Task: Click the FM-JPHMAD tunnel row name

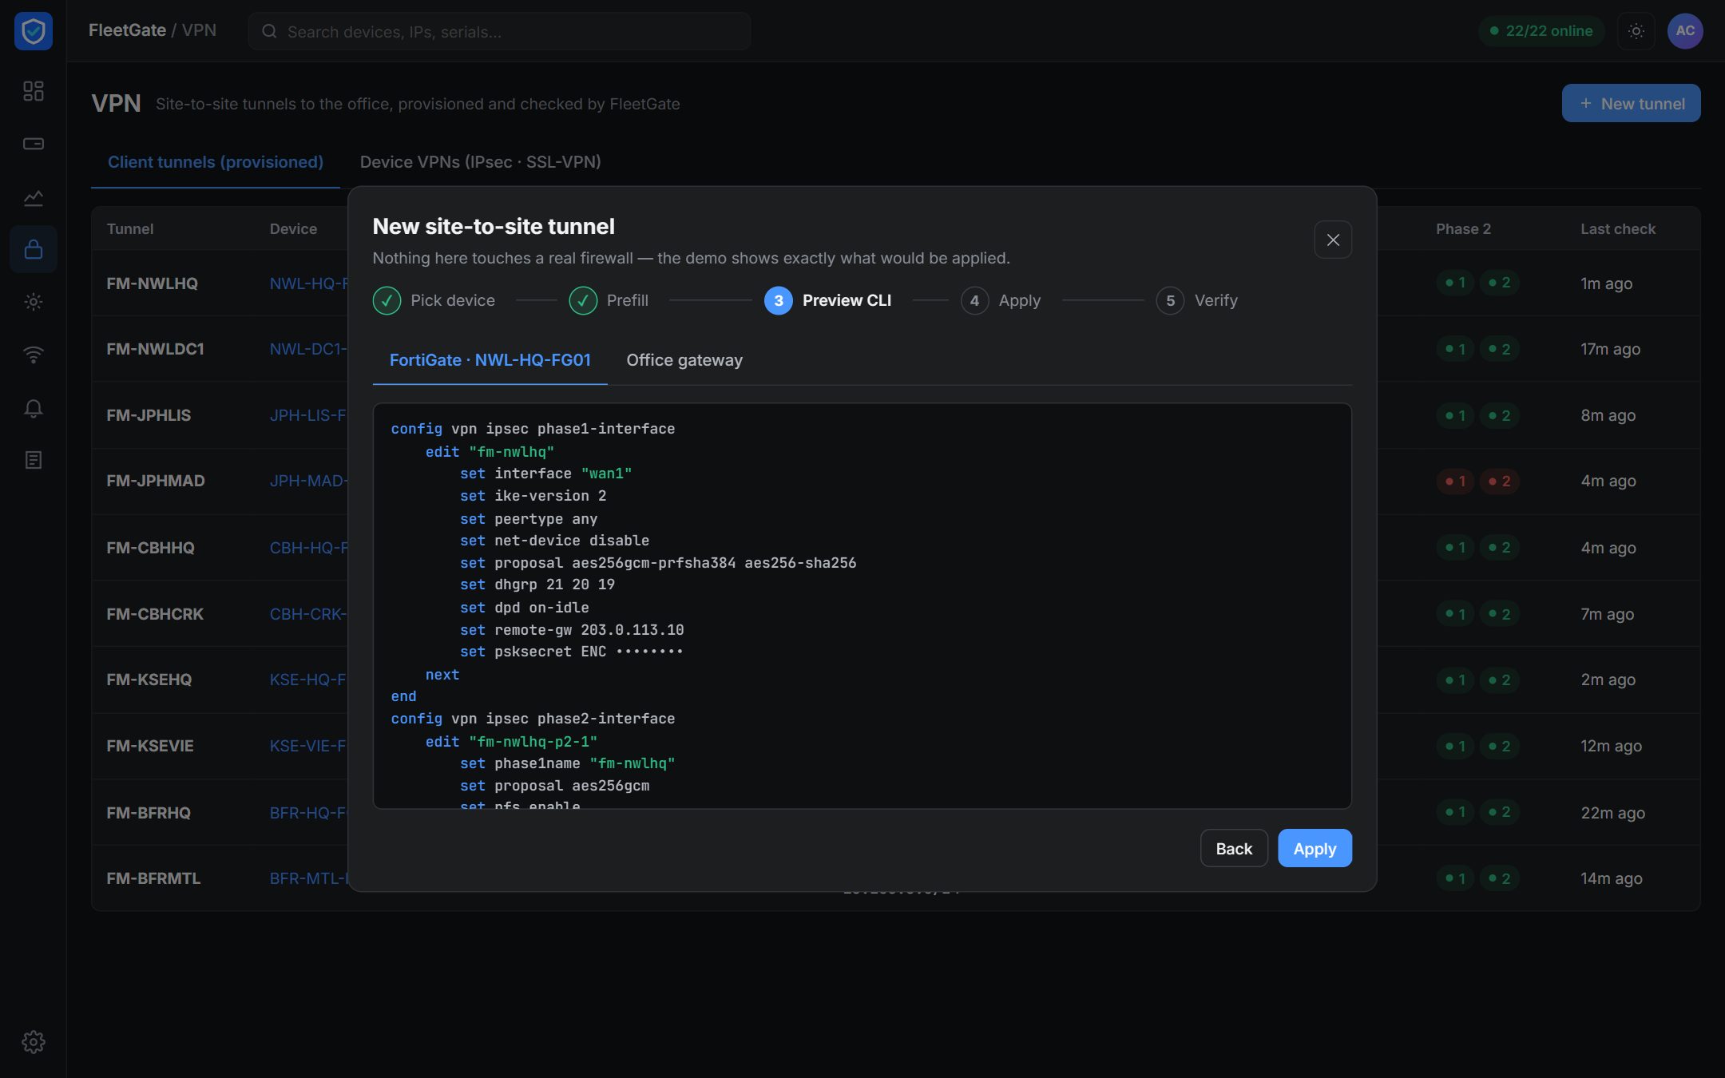Action: [156, 481]
